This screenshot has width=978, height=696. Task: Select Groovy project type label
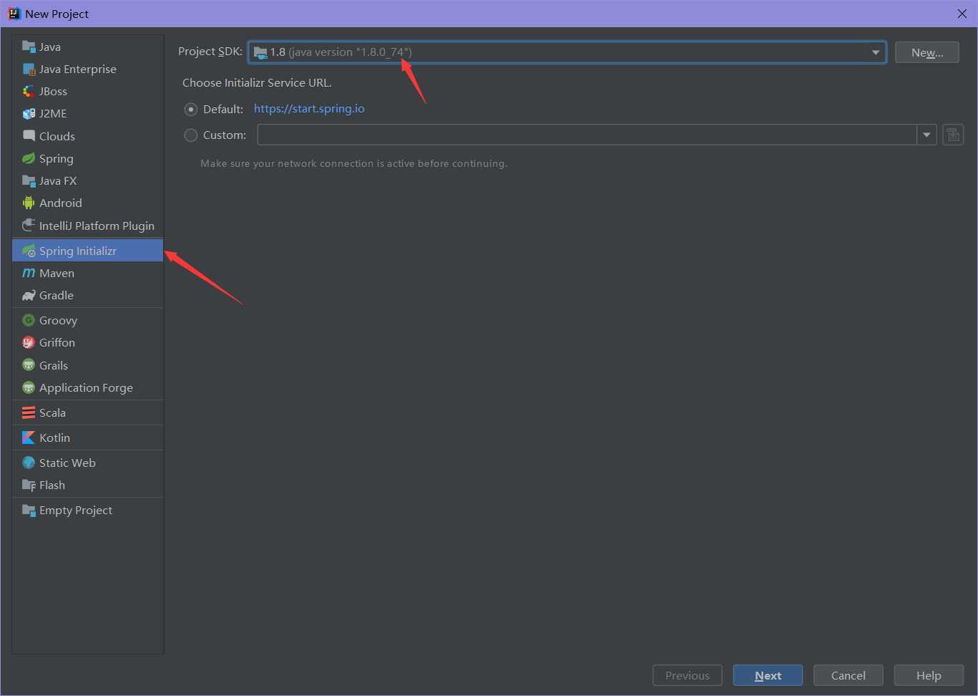pos(58,320)
